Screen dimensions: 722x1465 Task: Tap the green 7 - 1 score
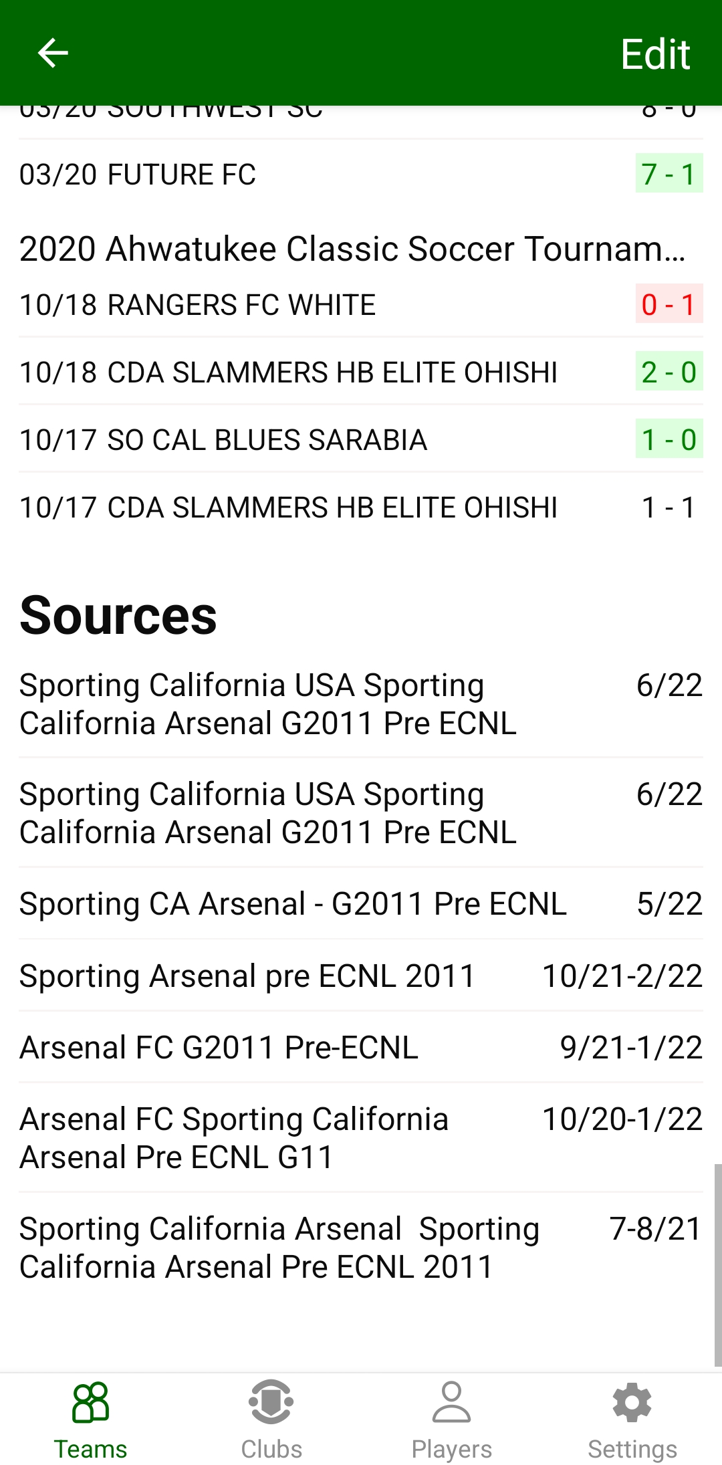(x=669, y=175)
